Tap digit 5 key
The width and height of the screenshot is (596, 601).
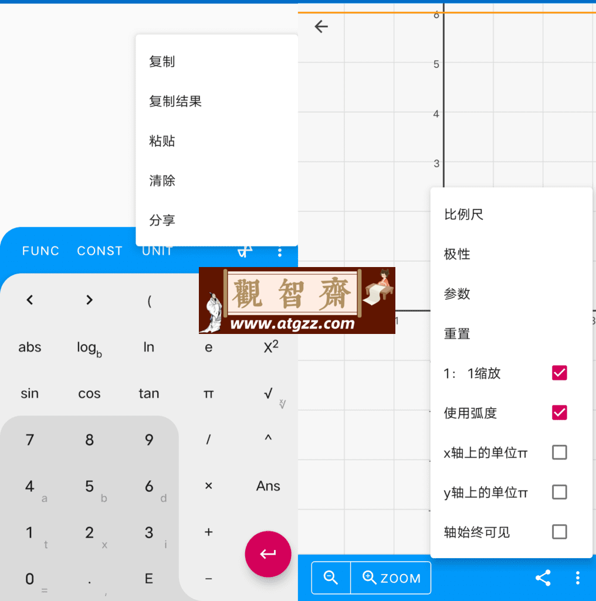tap(89, 487)
